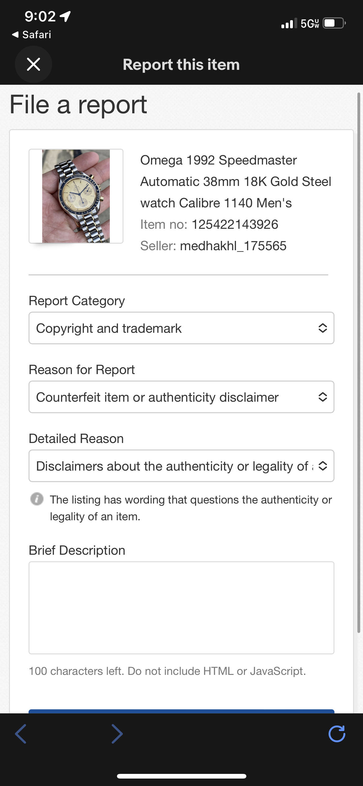Open the Report Category dropdown
This screenshot has width=363, height=786.
point(181,328)
